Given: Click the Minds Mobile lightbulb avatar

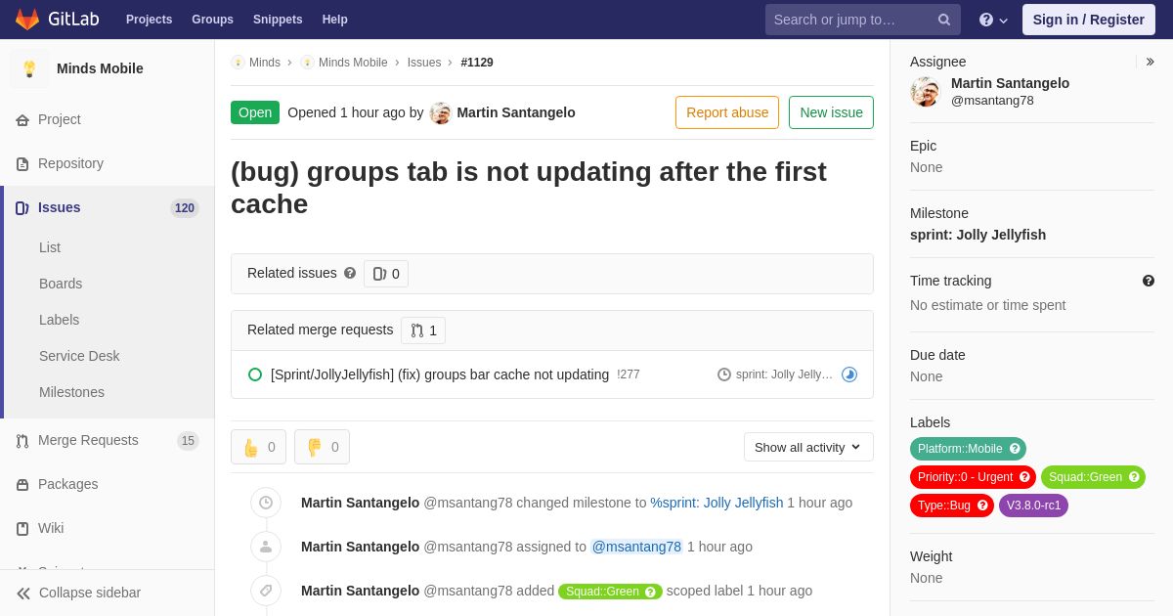Looking at the screenshot, I should click(29, 68).
